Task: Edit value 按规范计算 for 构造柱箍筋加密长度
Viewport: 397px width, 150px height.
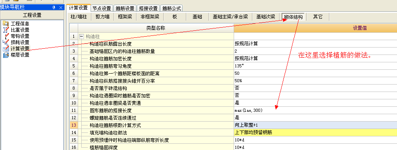Action: click(x=315, y=58)
